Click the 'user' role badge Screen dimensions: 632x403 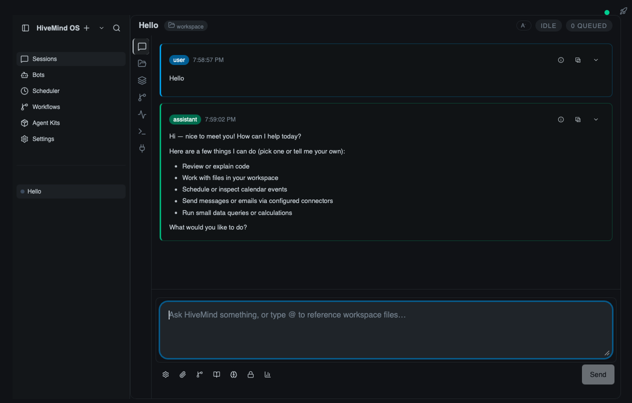[x=179, y=60]
